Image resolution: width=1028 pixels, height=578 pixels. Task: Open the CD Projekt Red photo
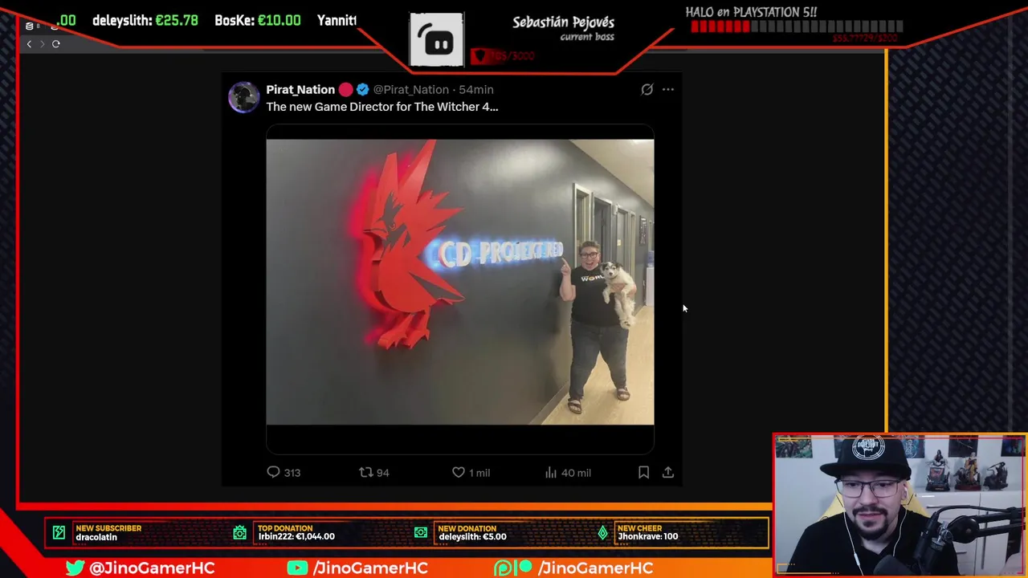[460, 282]
